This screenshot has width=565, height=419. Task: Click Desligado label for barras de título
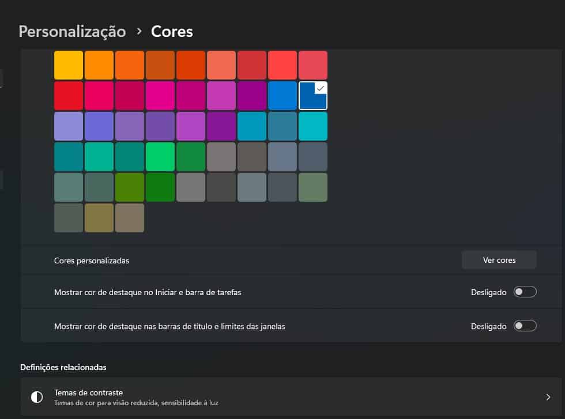pyautogui.click(x=489, y=326)
